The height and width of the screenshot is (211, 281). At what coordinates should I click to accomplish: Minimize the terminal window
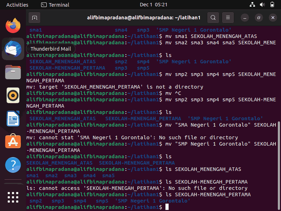[245, 18]
